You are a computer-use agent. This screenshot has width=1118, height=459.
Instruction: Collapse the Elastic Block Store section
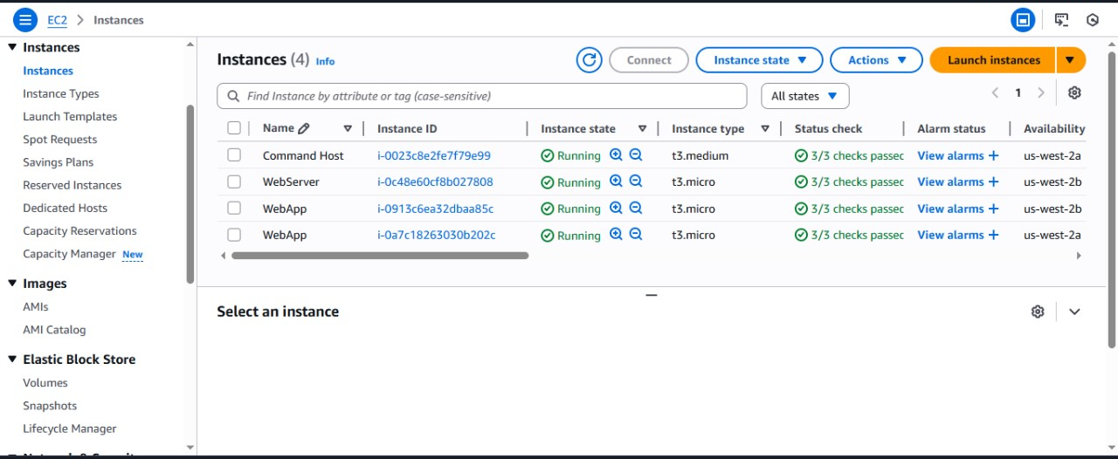click(12, 360)
